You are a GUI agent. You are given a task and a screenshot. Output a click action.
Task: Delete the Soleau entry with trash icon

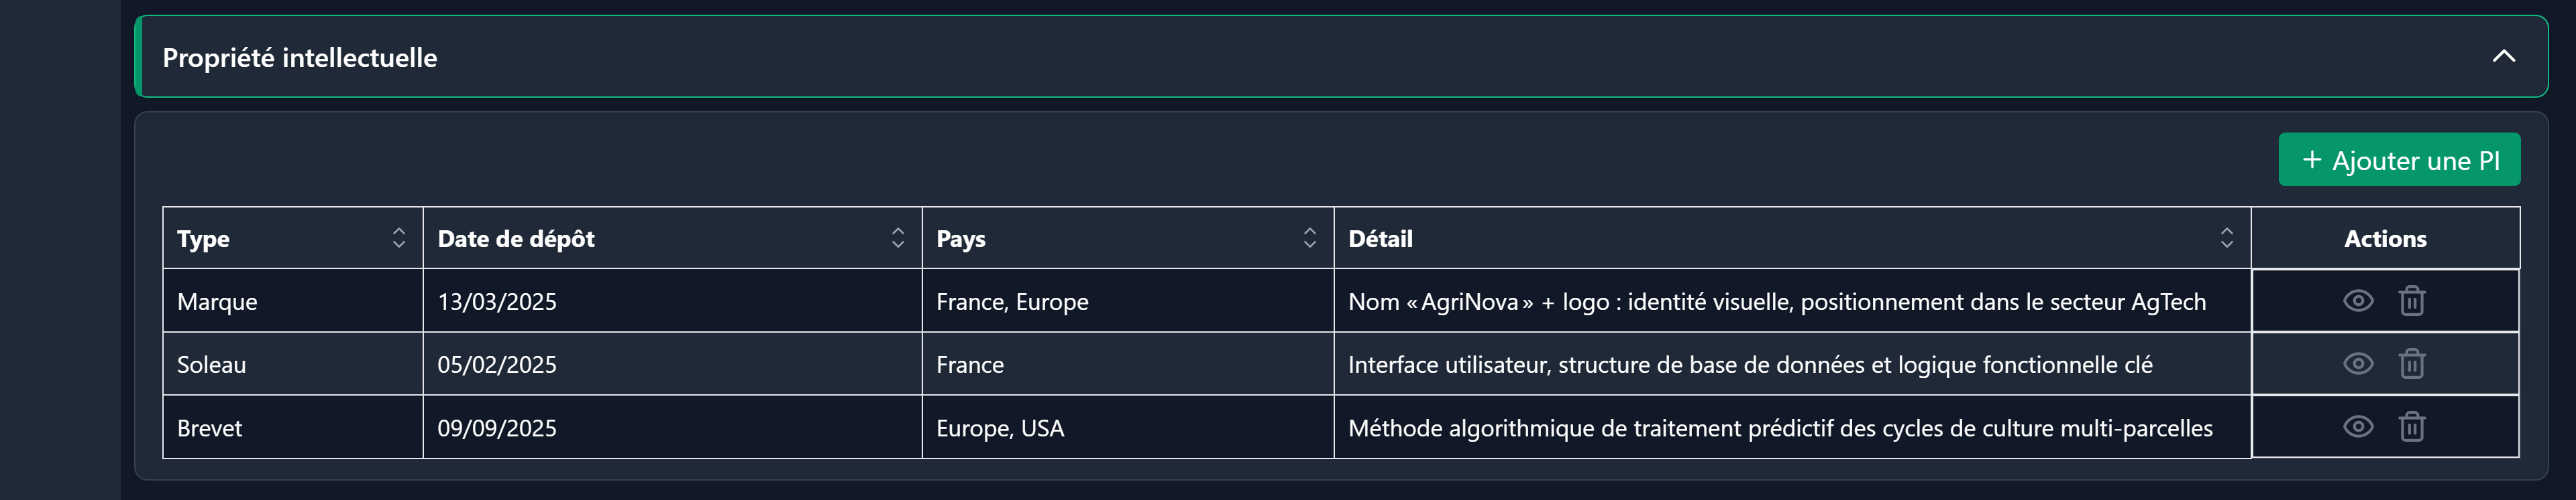pyautogui.click(x=2411, y=363)
